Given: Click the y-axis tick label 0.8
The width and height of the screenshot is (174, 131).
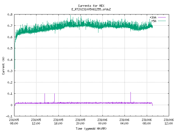Looking at the screenshot, I should 10,14.
